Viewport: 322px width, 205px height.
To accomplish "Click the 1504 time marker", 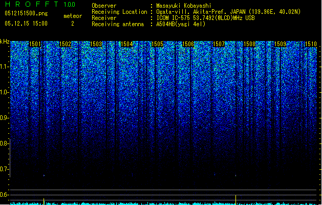I will [127, 44].
